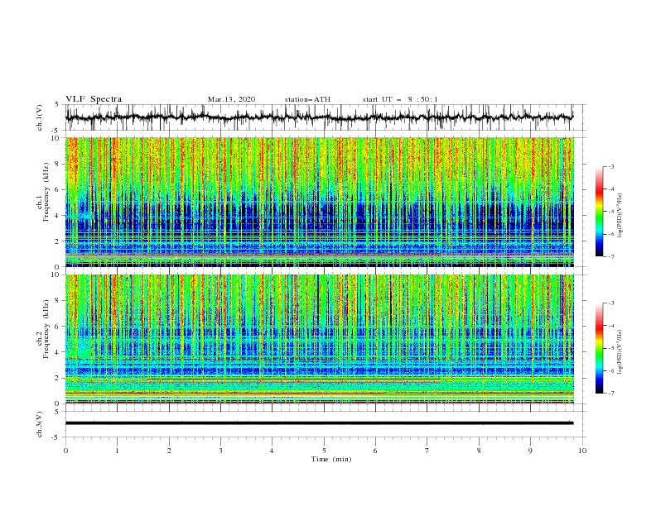Click the ch.2 color scale bar
Image resolution: width=656 pixels, height=506 pixels.
click(599, 348)
